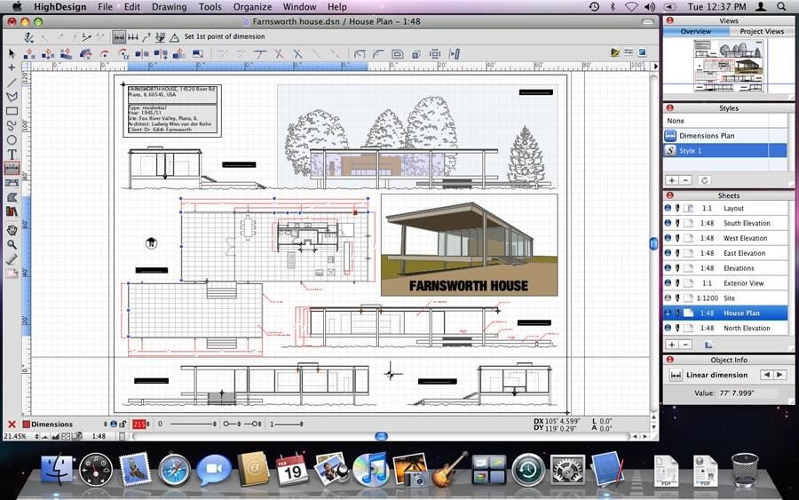
Task: Click the Dimensions layer red color swatch
Action: [26, 424]
